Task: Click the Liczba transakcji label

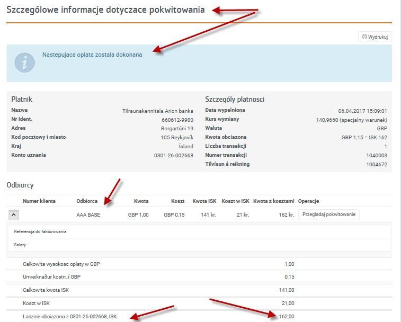Action: pos(226,146)
